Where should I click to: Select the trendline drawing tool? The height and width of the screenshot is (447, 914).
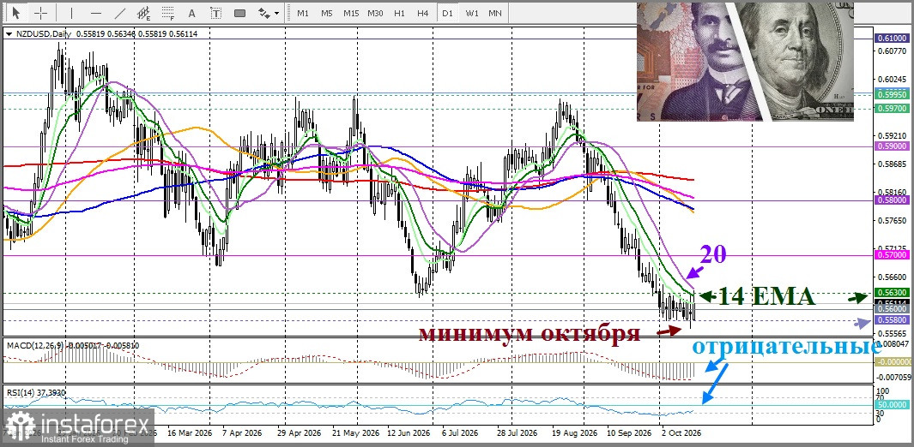[120, 12]
